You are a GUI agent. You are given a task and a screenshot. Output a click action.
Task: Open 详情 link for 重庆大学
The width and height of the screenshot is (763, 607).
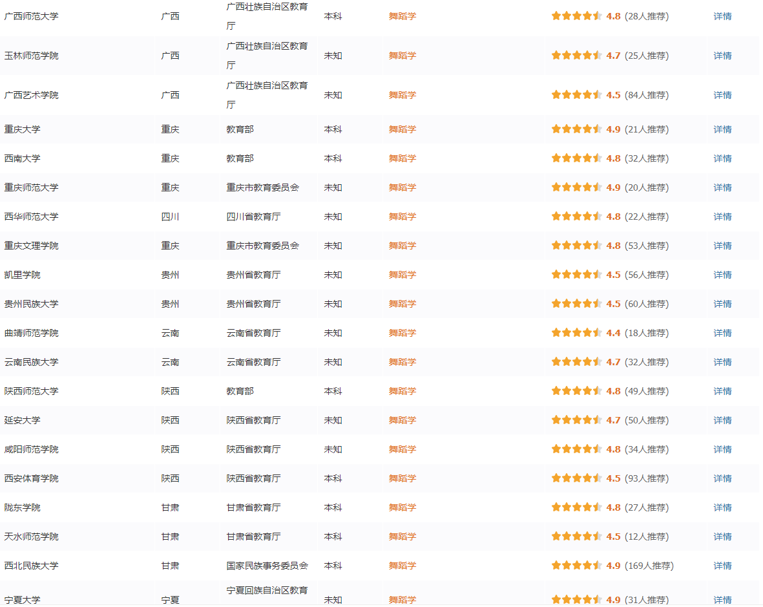click(722, 129)
